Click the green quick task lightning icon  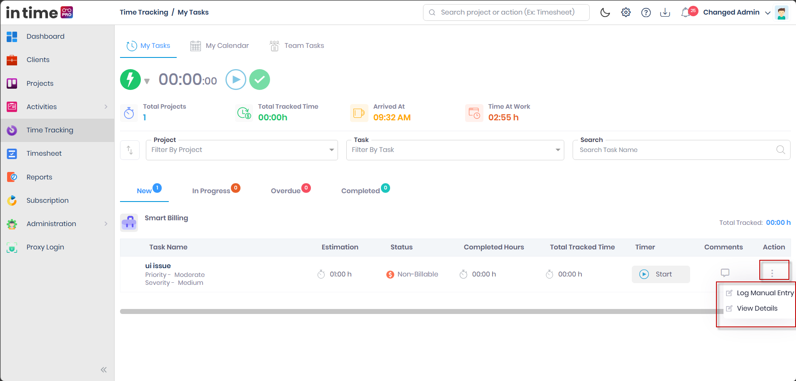130,80
